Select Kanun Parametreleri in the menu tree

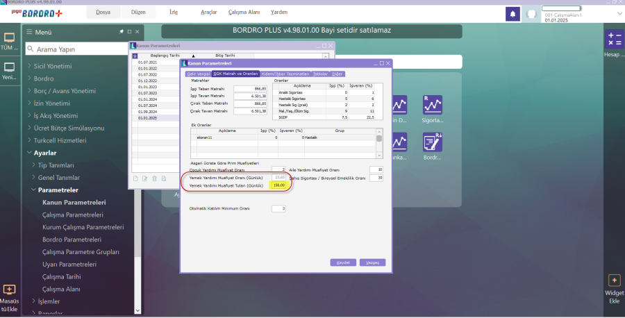[74, 203]
